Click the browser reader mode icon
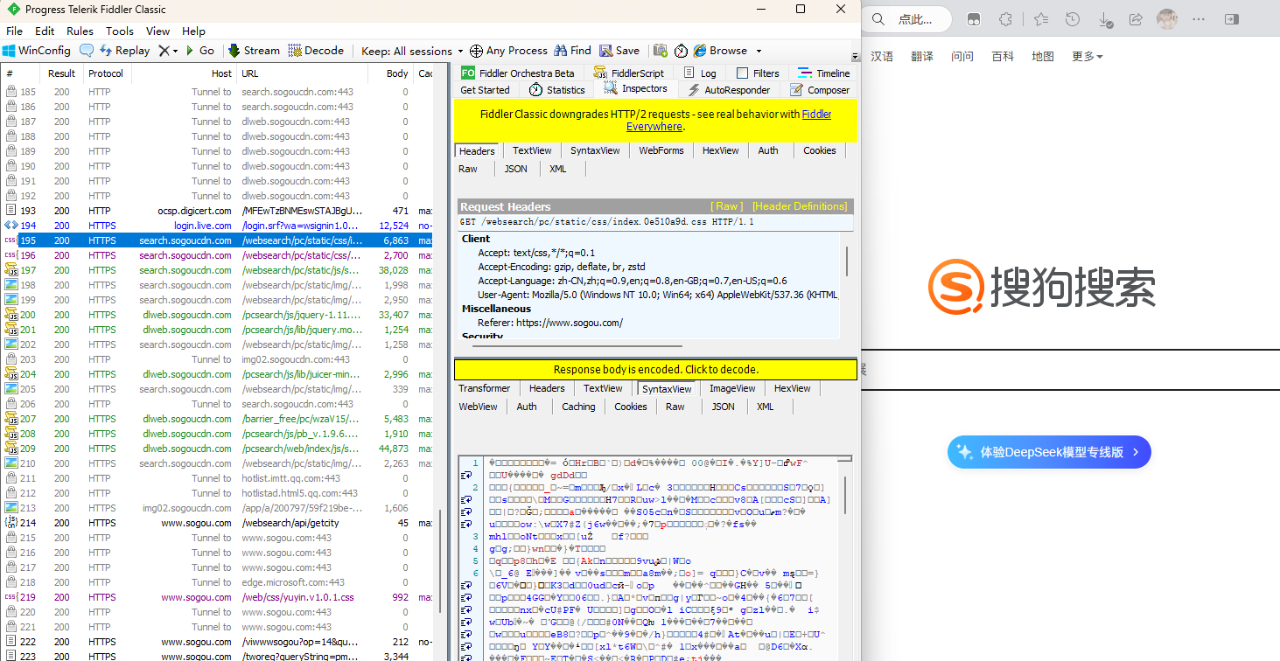Viewport: 1280px width, 661px height. (974, 19)
